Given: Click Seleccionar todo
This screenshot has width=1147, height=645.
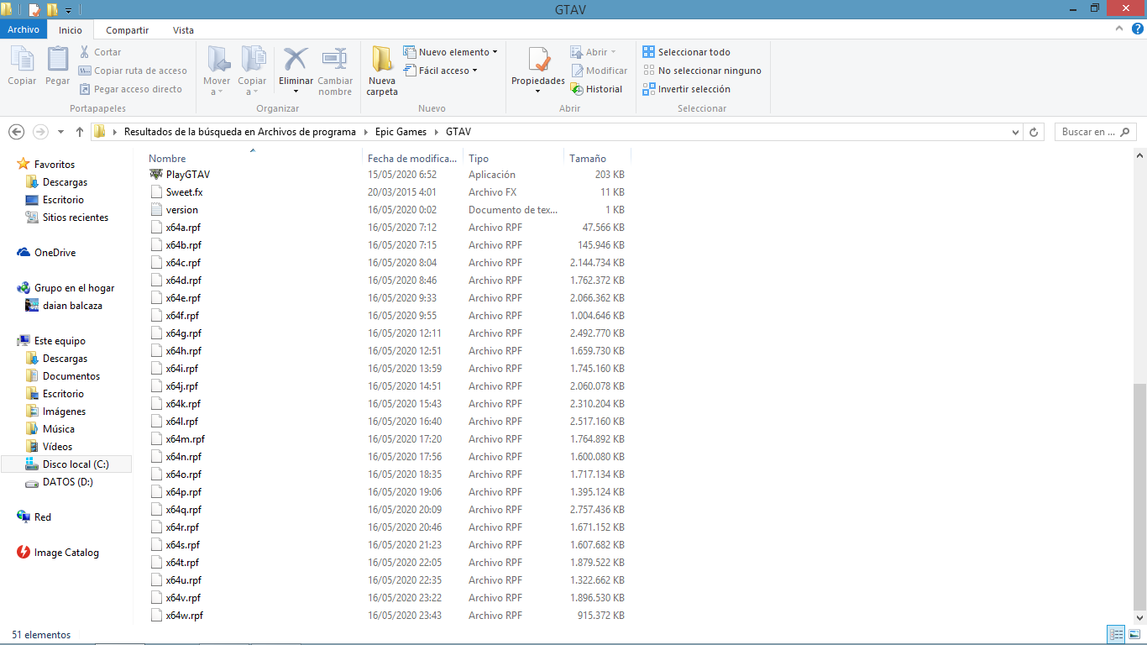Looking at the screenshot, I should coord(686,52).
